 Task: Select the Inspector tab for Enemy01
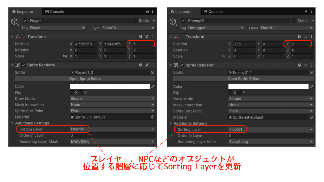(x=184, y=11)
